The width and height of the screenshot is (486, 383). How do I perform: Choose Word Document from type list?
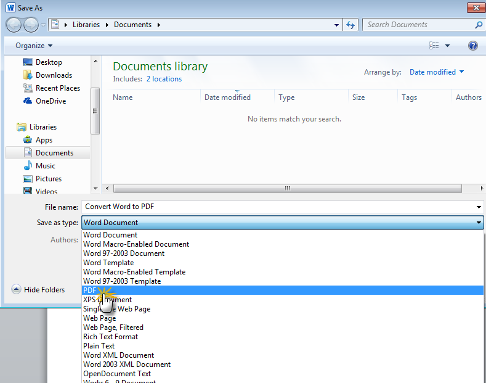pos(283,235)
